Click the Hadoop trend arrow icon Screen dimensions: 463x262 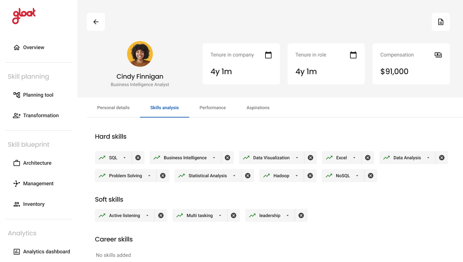266,176
